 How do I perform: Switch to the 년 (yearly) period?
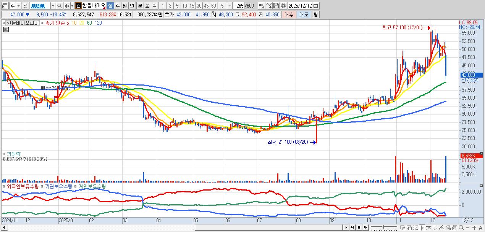pyautogui.click(x=132, y=6)
